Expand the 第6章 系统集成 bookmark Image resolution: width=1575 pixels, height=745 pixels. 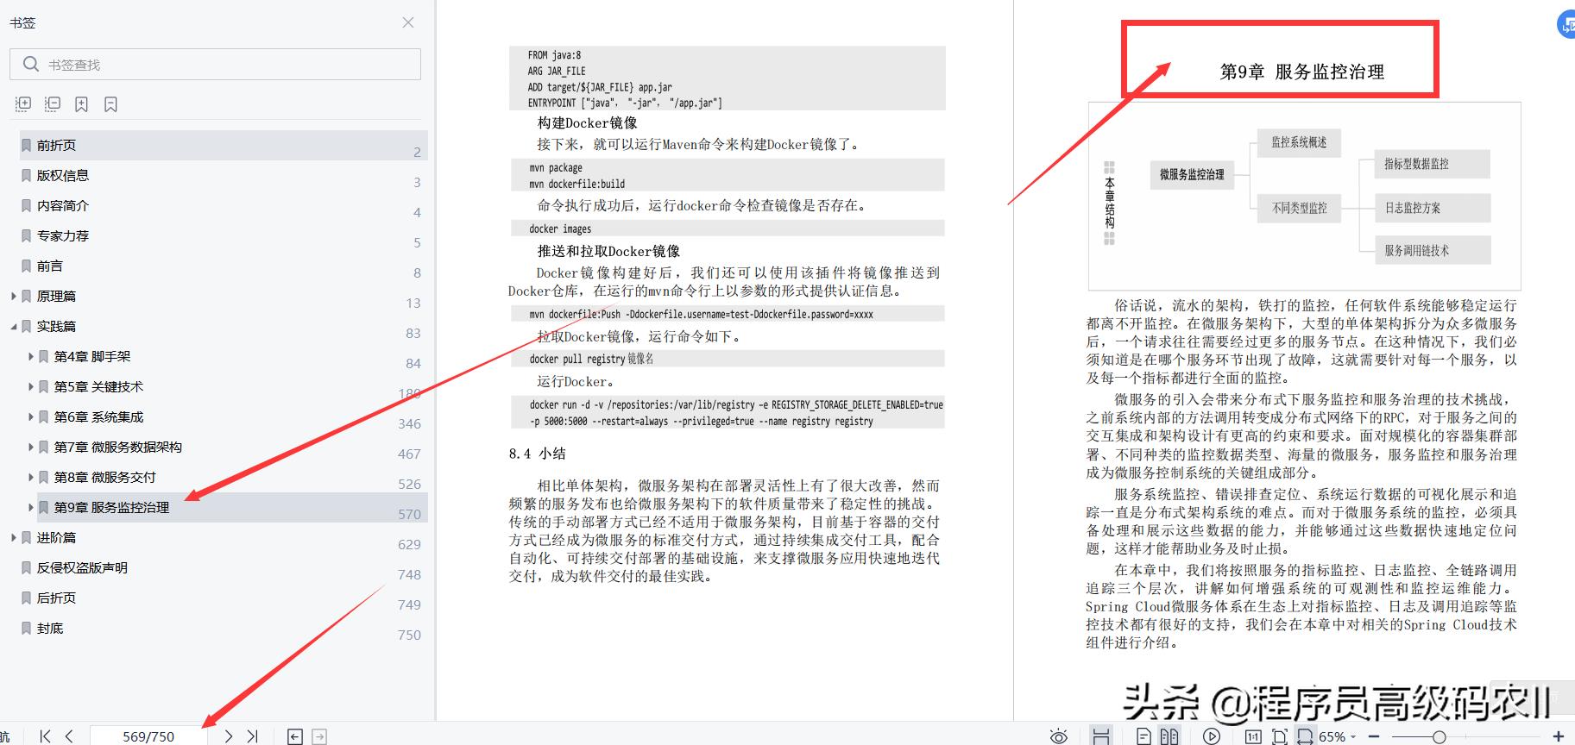click(x=31, y=416)
